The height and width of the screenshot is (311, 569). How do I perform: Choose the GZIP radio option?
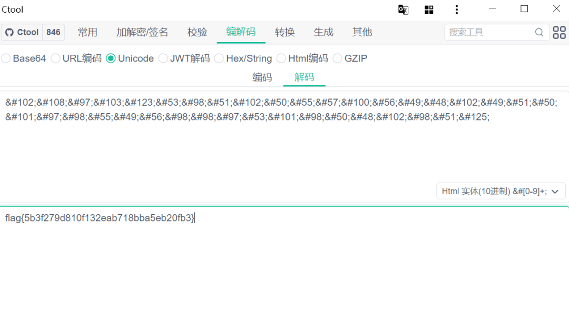coord(337,58)
